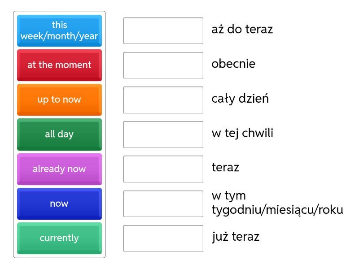Select the 'w tym tygodniu/miesiącu/roku' text

pos(277,203)
